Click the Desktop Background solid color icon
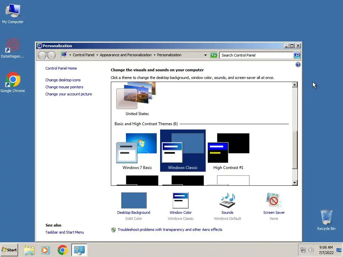Image resolution: width=343 pixels, height=257 pixels. [x=134, y=200]
